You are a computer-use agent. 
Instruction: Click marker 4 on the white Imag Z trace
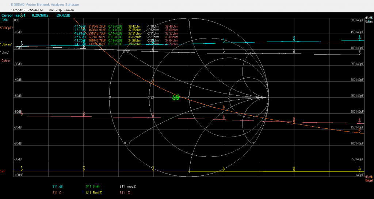pyautogui.click(x=224, y=51)
